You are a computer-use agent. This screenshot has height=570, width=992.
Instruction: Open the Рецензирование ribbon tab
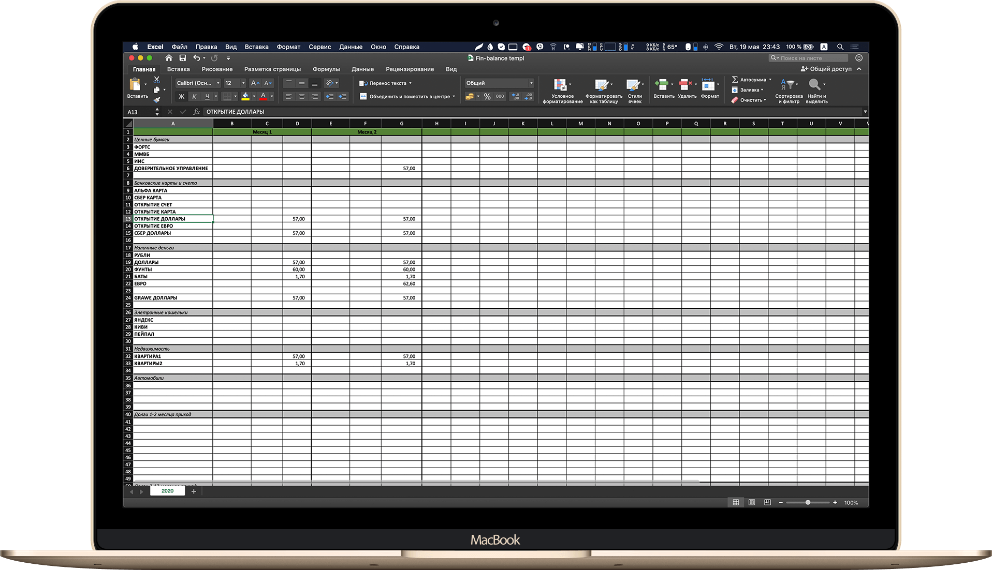tap(410, 69)
